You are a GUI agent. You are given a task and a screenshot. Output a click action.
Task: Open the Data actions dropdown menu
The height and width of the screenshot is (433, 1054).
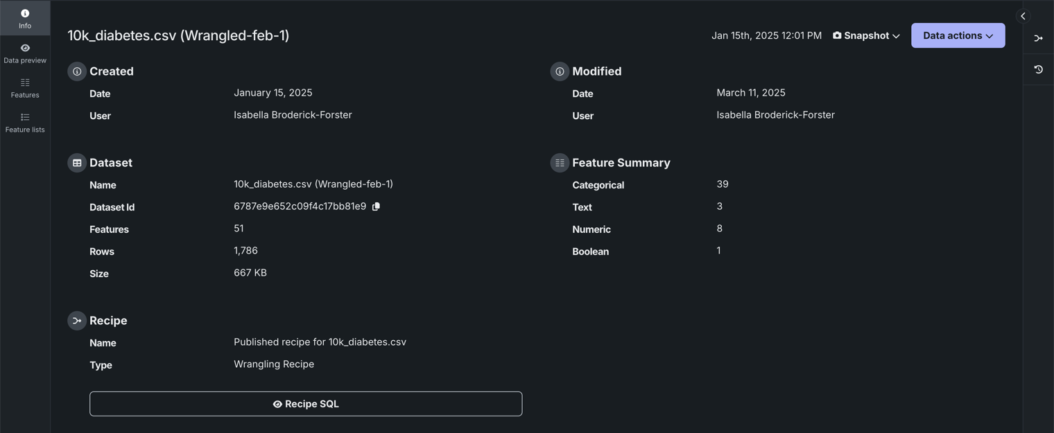click(x=958, y=35)
